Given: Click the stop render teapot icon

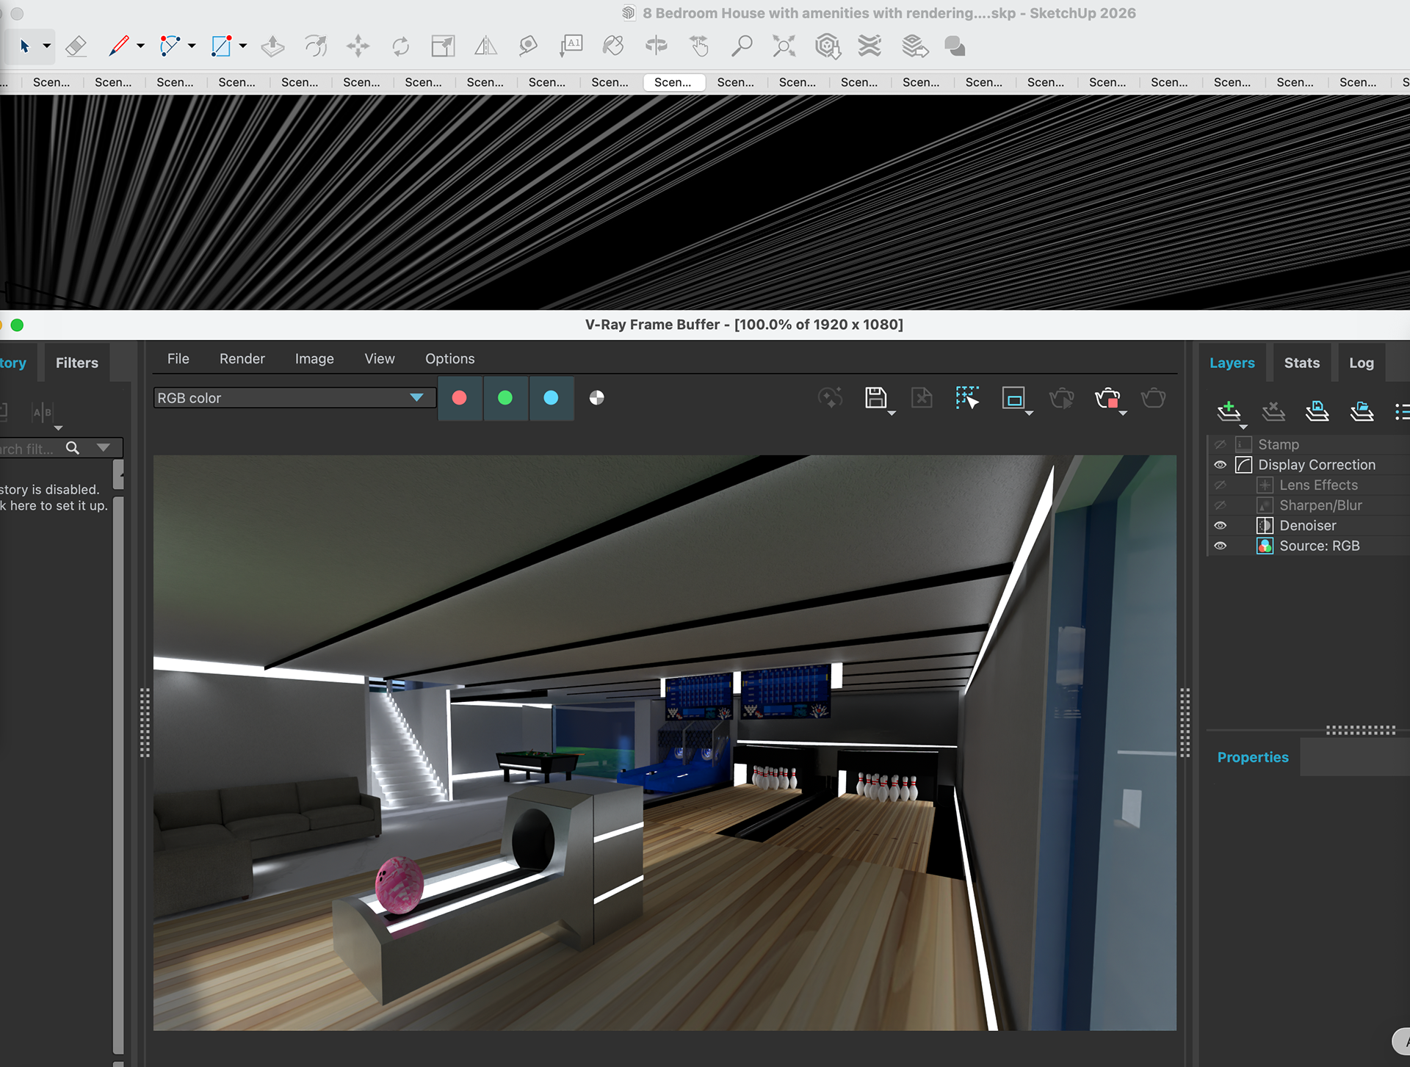Looking at the screenshot, I should 1107,398.
